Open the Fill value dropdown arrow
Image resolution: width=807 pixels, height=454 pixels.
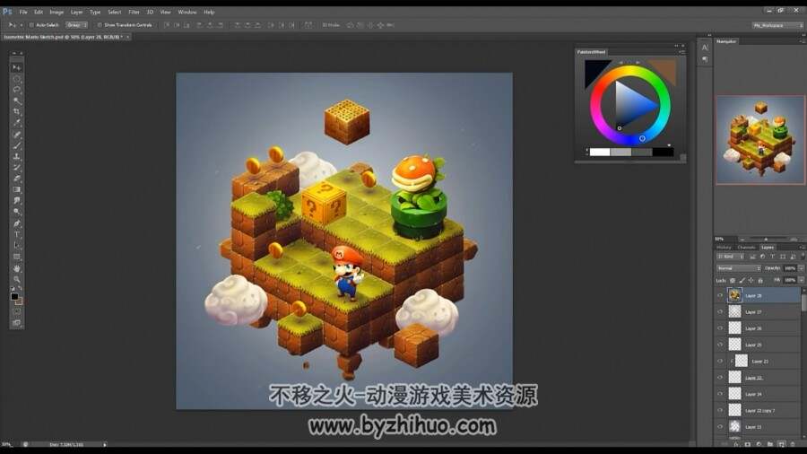click(802, 280)
